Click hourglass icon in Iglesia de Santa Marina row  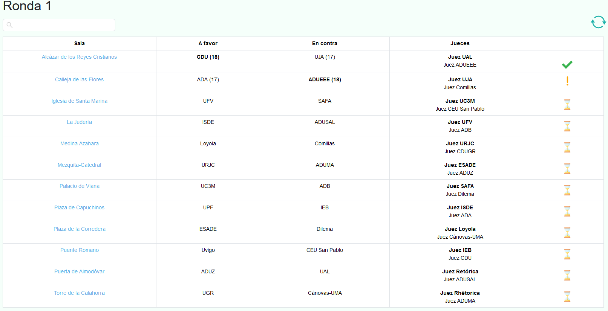(x=567, y=105)
